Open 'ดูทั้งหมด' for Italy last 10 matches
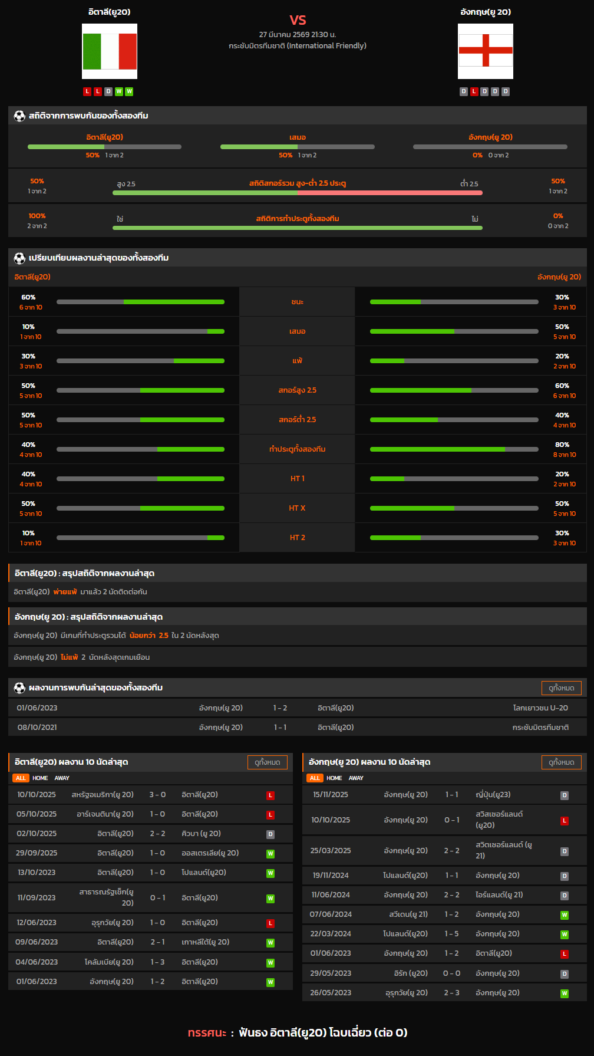 [267, 762]
